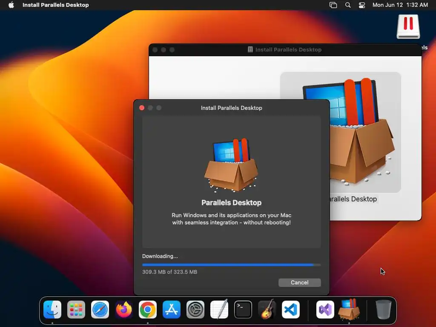Screen dimensions: 436x327
Task: Close the front Install Parallels Desktop dialog
Action: click(x=142, y=108)
